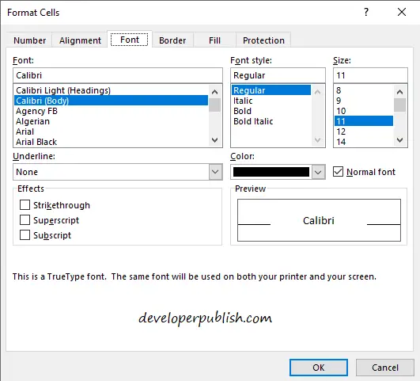
Task: Check the Subscript effect box
Action: pos(25,234)
